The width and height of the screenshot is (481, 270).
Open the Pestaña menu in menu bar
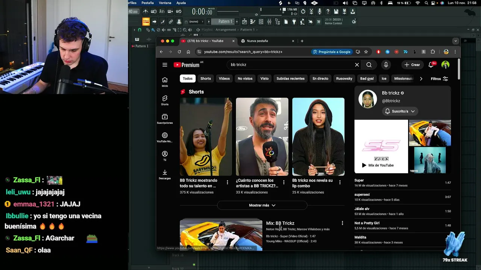(x=148, y=3)
